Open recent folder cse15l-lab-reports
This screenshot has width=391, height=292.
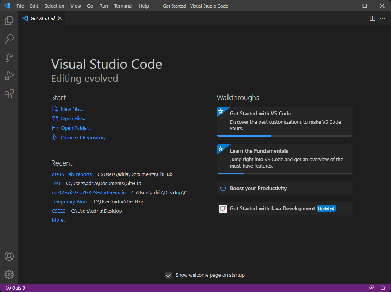click(x=71, y=174)
